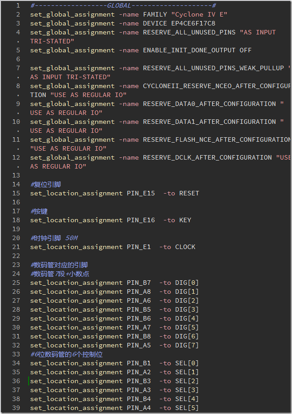Click the comment #6位数码管的6个控制位
This screenshot has height=414, width=292.
(x=67, y=355)
